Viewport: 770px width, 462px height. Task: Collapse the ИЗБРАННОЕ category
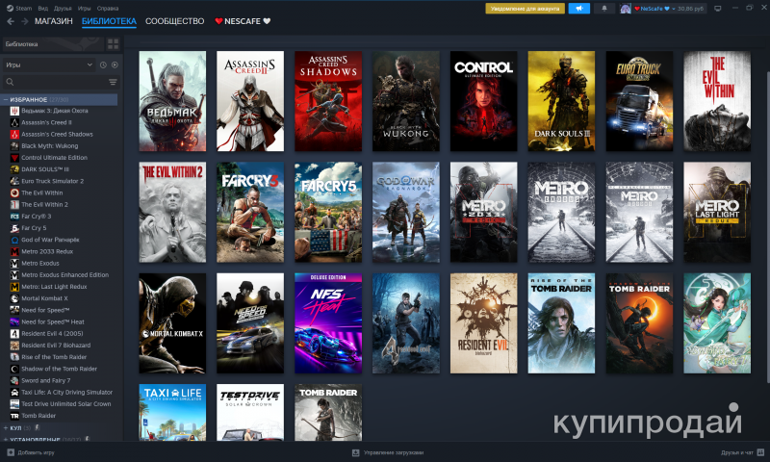click(x=6, y=100)
